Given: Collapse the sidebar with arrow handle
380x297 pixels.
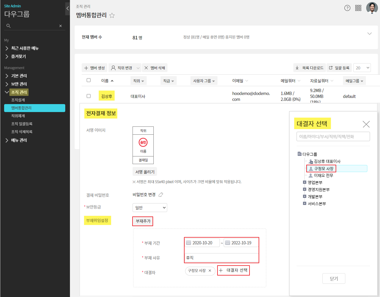Looking at the screenshot, I should point(68,9).
